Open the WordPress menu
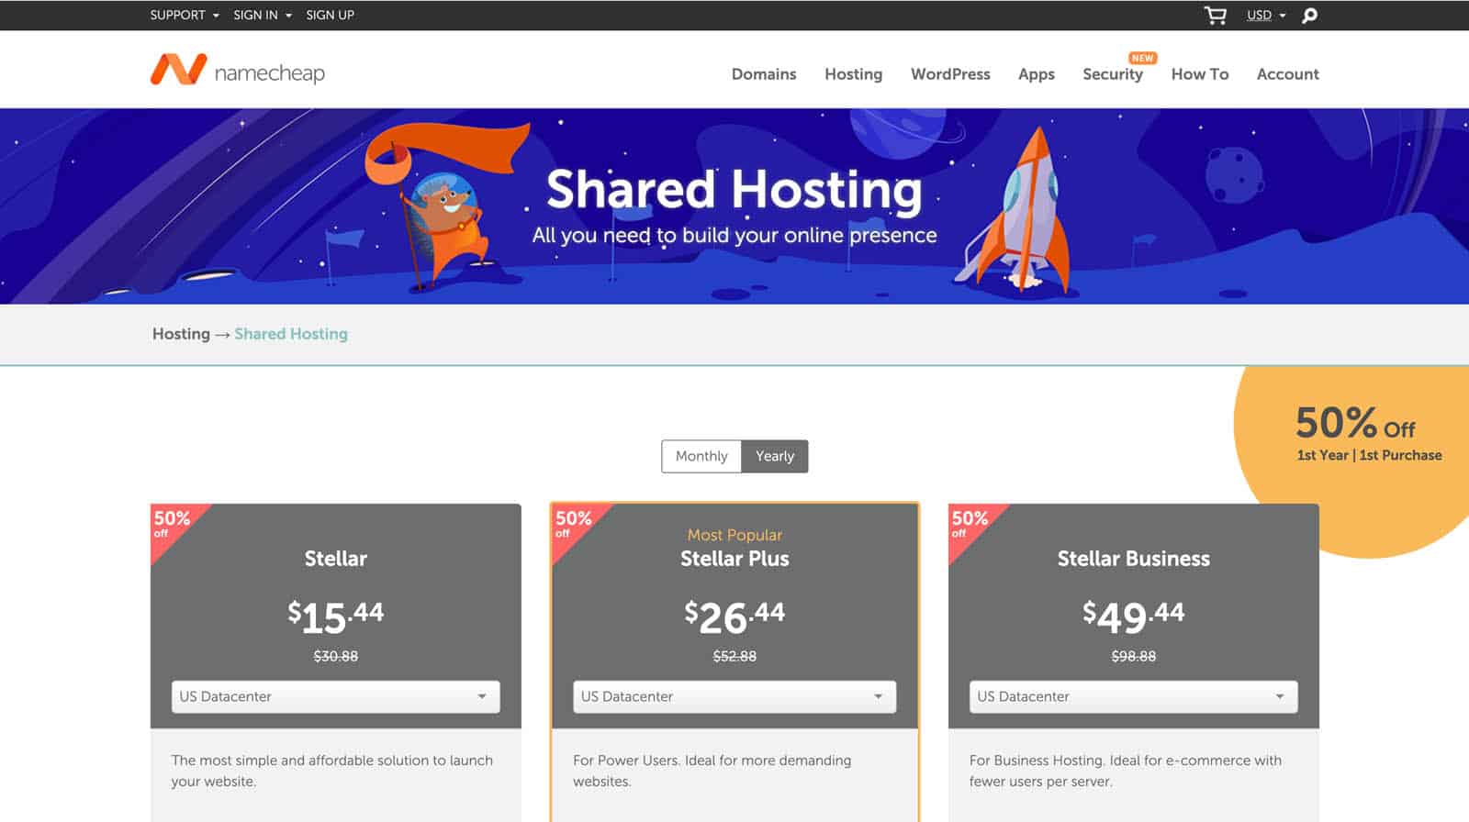The height and width of the screenshot is (822, 1469). pos(950,74)
